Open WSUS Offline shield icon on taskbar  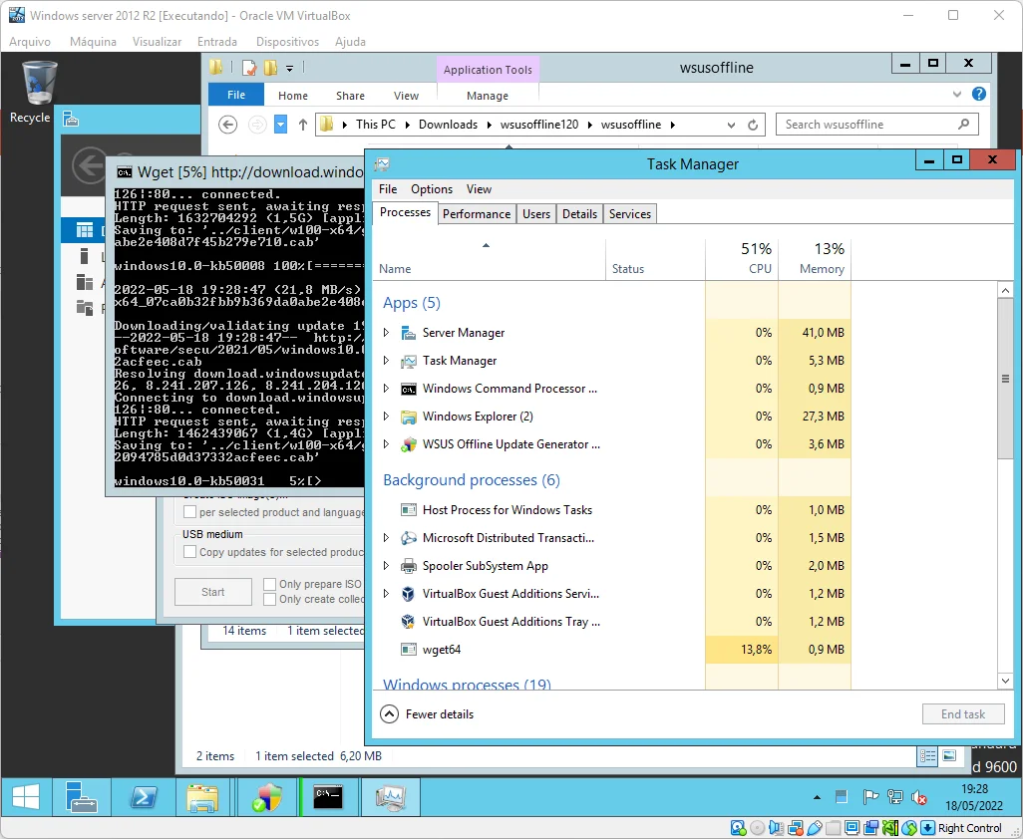click(266, 796)
